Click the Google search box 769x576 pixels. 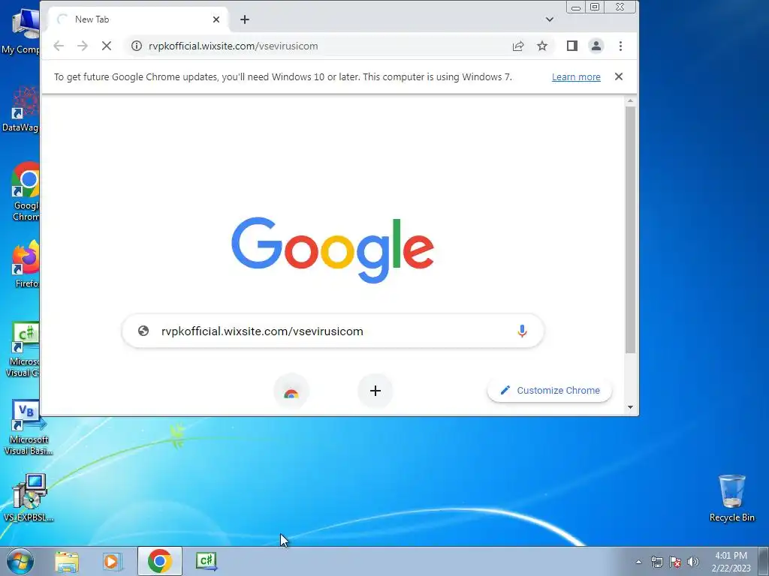coord(333,331)
